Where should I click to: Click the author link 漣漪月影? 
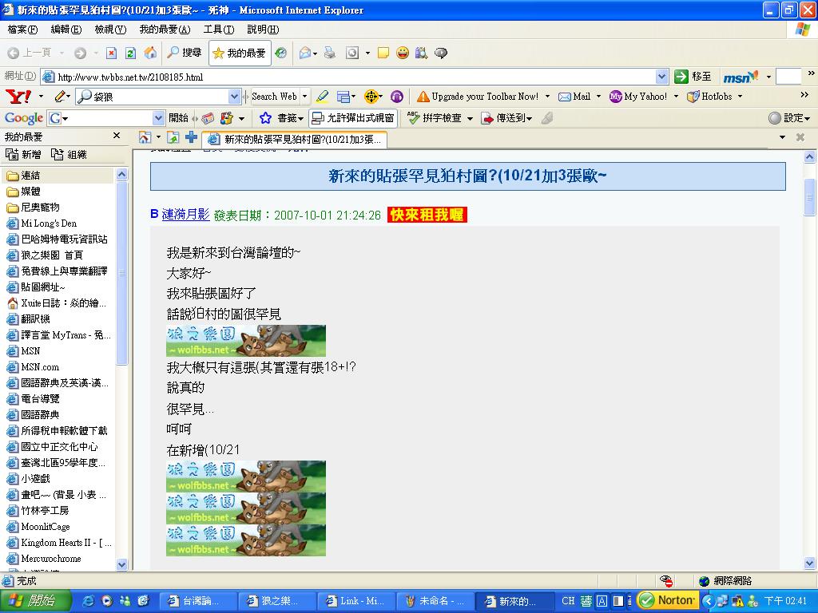[x=185, y=215]
